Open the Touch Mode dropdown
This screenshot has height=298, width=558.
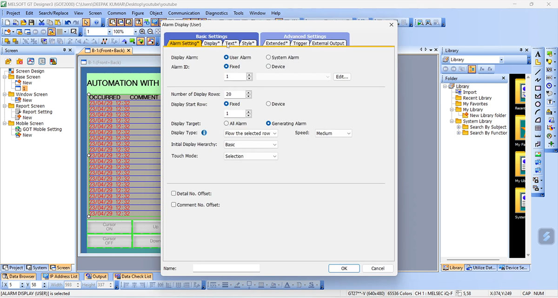[x=251, y=156]
